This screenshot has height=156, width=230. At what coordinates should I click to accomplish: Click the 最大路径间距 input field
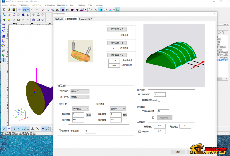[160, 95]
